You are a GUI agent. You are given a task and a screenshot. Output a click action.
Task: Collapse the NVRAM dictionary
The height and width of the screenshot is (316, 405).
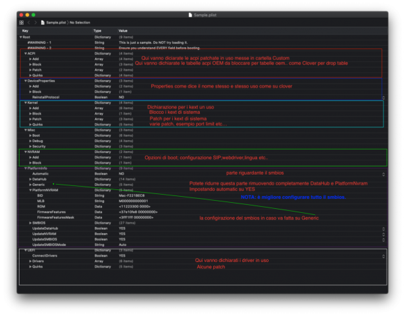click(26, 152)
